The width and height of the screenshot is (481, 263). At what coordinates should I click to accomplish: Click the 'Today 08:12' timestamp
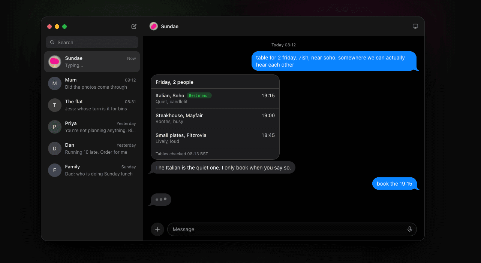(x=284, y=45)
